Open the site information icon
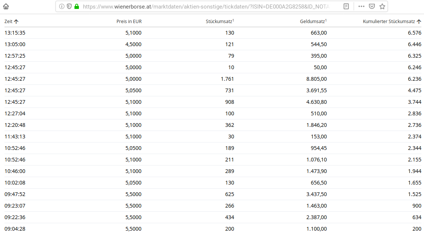The width and height of the screenshot is (424, 234). (62, 6)
